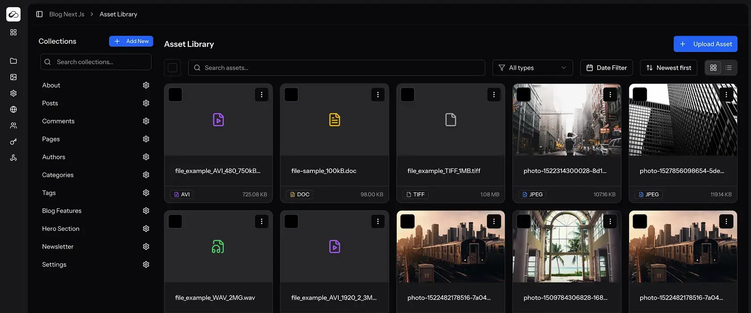Focus the Search assets field

click(x=337, y=68)
